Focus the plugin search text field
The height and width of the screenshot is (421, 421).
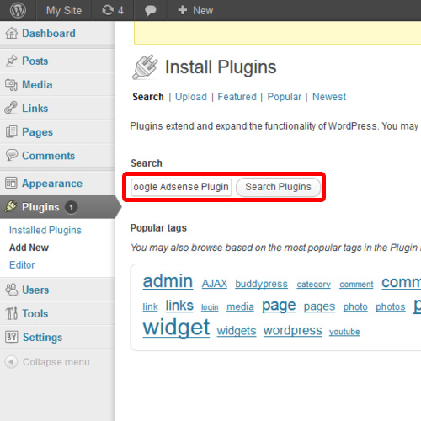(x=181, y=187)
